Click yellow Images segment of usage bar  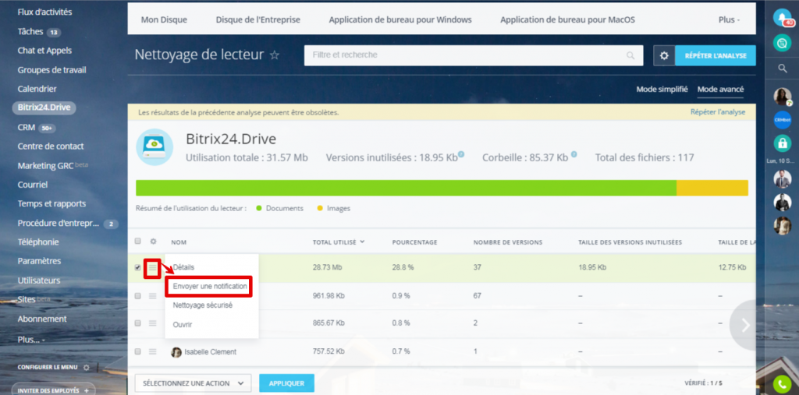(712, 188)
